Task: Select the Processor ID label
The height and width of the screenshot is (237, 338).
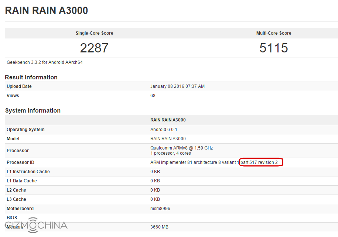Action: point(20,162)
